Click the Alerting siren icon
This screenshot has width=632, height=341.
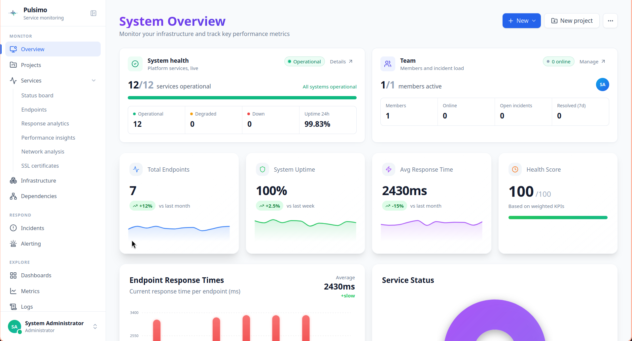(x=13, y=244)
